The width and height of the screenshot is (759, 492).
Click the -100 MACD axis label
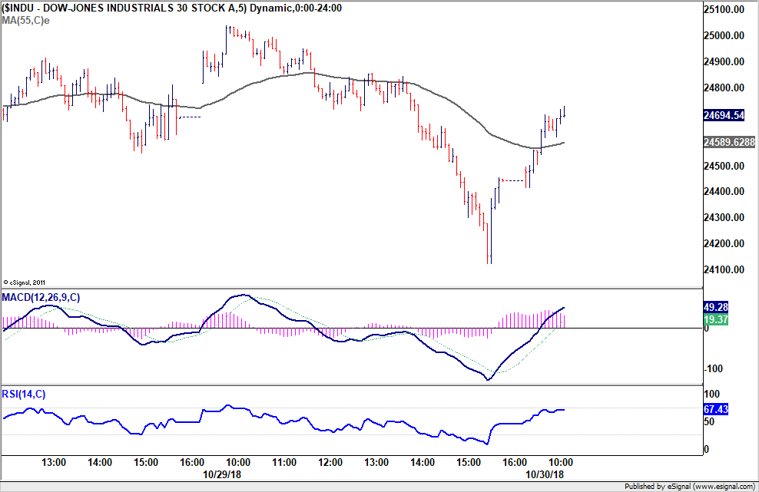point(713,368)
